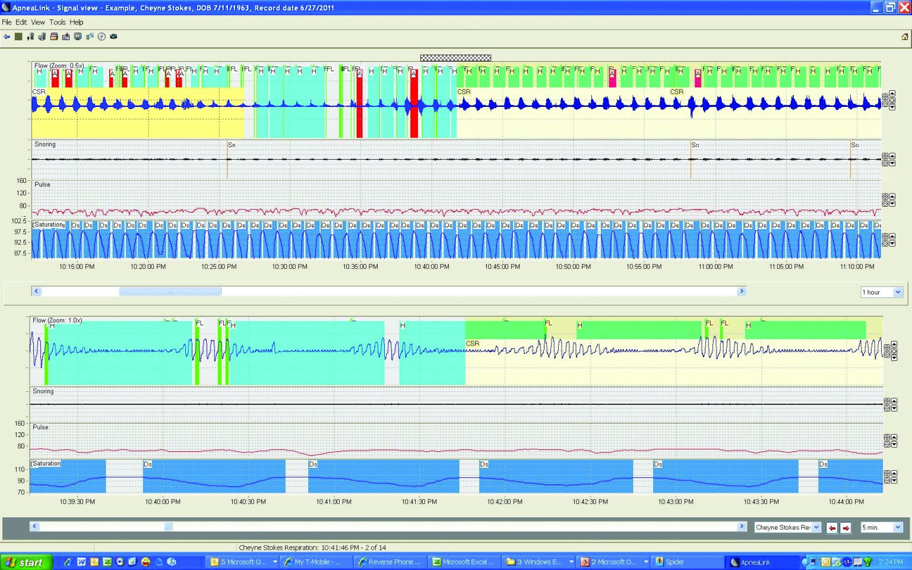Shift the 1-hour Flow trace downward
The height and width of the screenshot is (570, 912).
coord(892,107)
